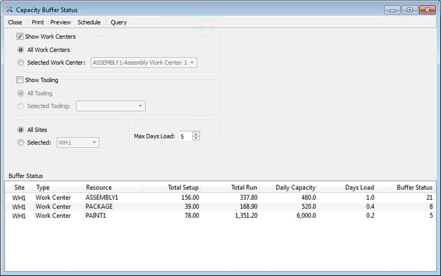Sort by Buffer Status column header
The width and height of the screenshot is (441, 276).
coord(414,188)
